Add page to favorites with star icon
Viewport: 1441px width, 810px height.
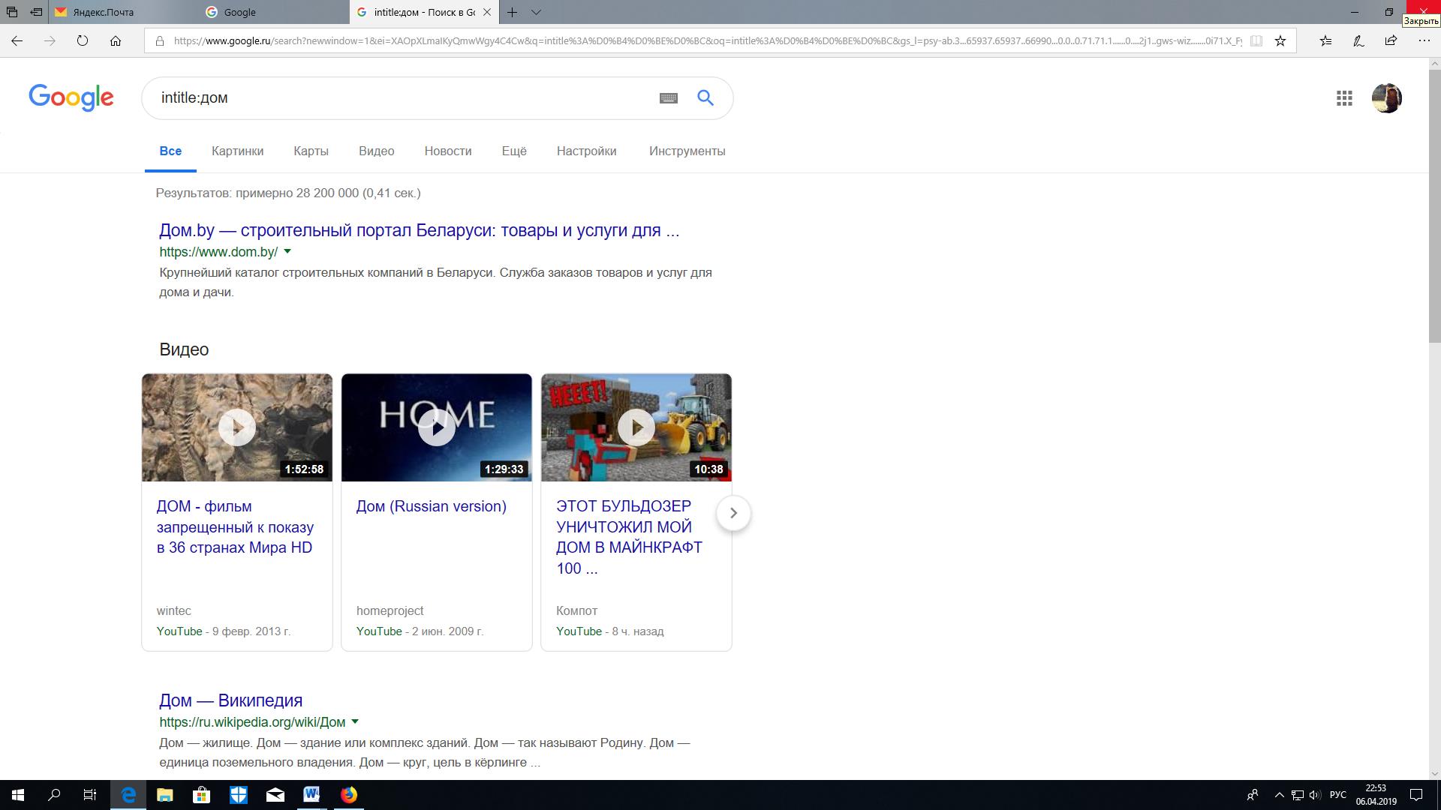point(1280,41)
